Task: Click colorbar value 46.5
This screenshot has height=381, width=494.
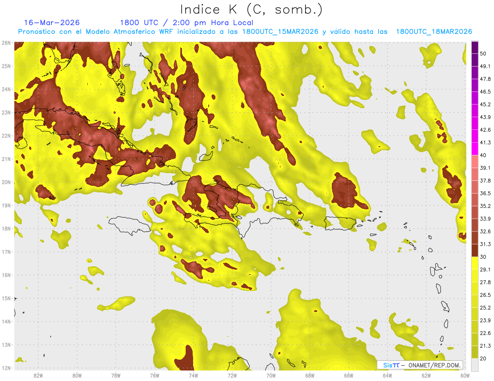Action: [x=485, y=92]
